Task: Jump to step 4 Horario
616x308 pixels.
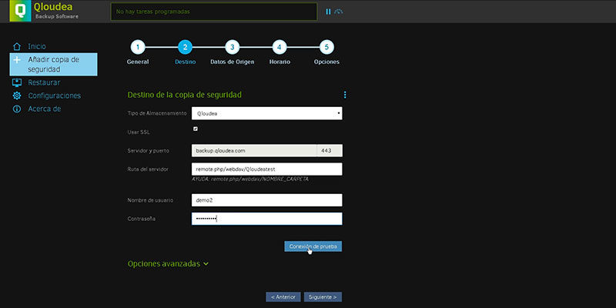Action: 280,48
